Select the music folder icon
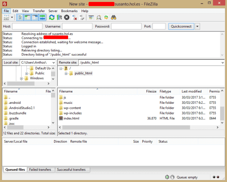The image size is (227, 182). (x=61, y=103)
